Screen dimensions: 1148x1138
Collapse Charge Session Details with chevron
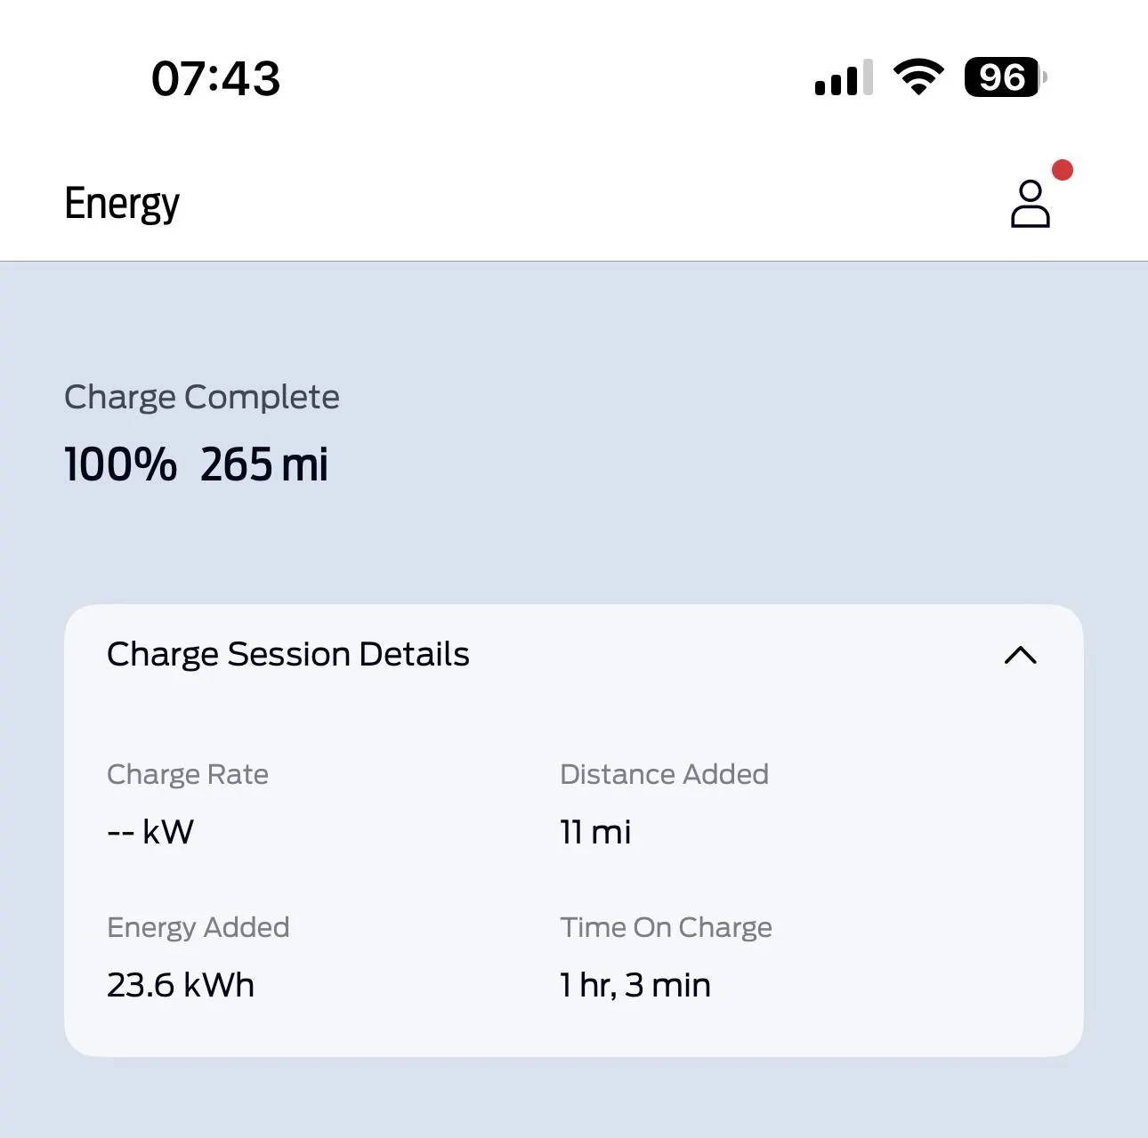1020,656
